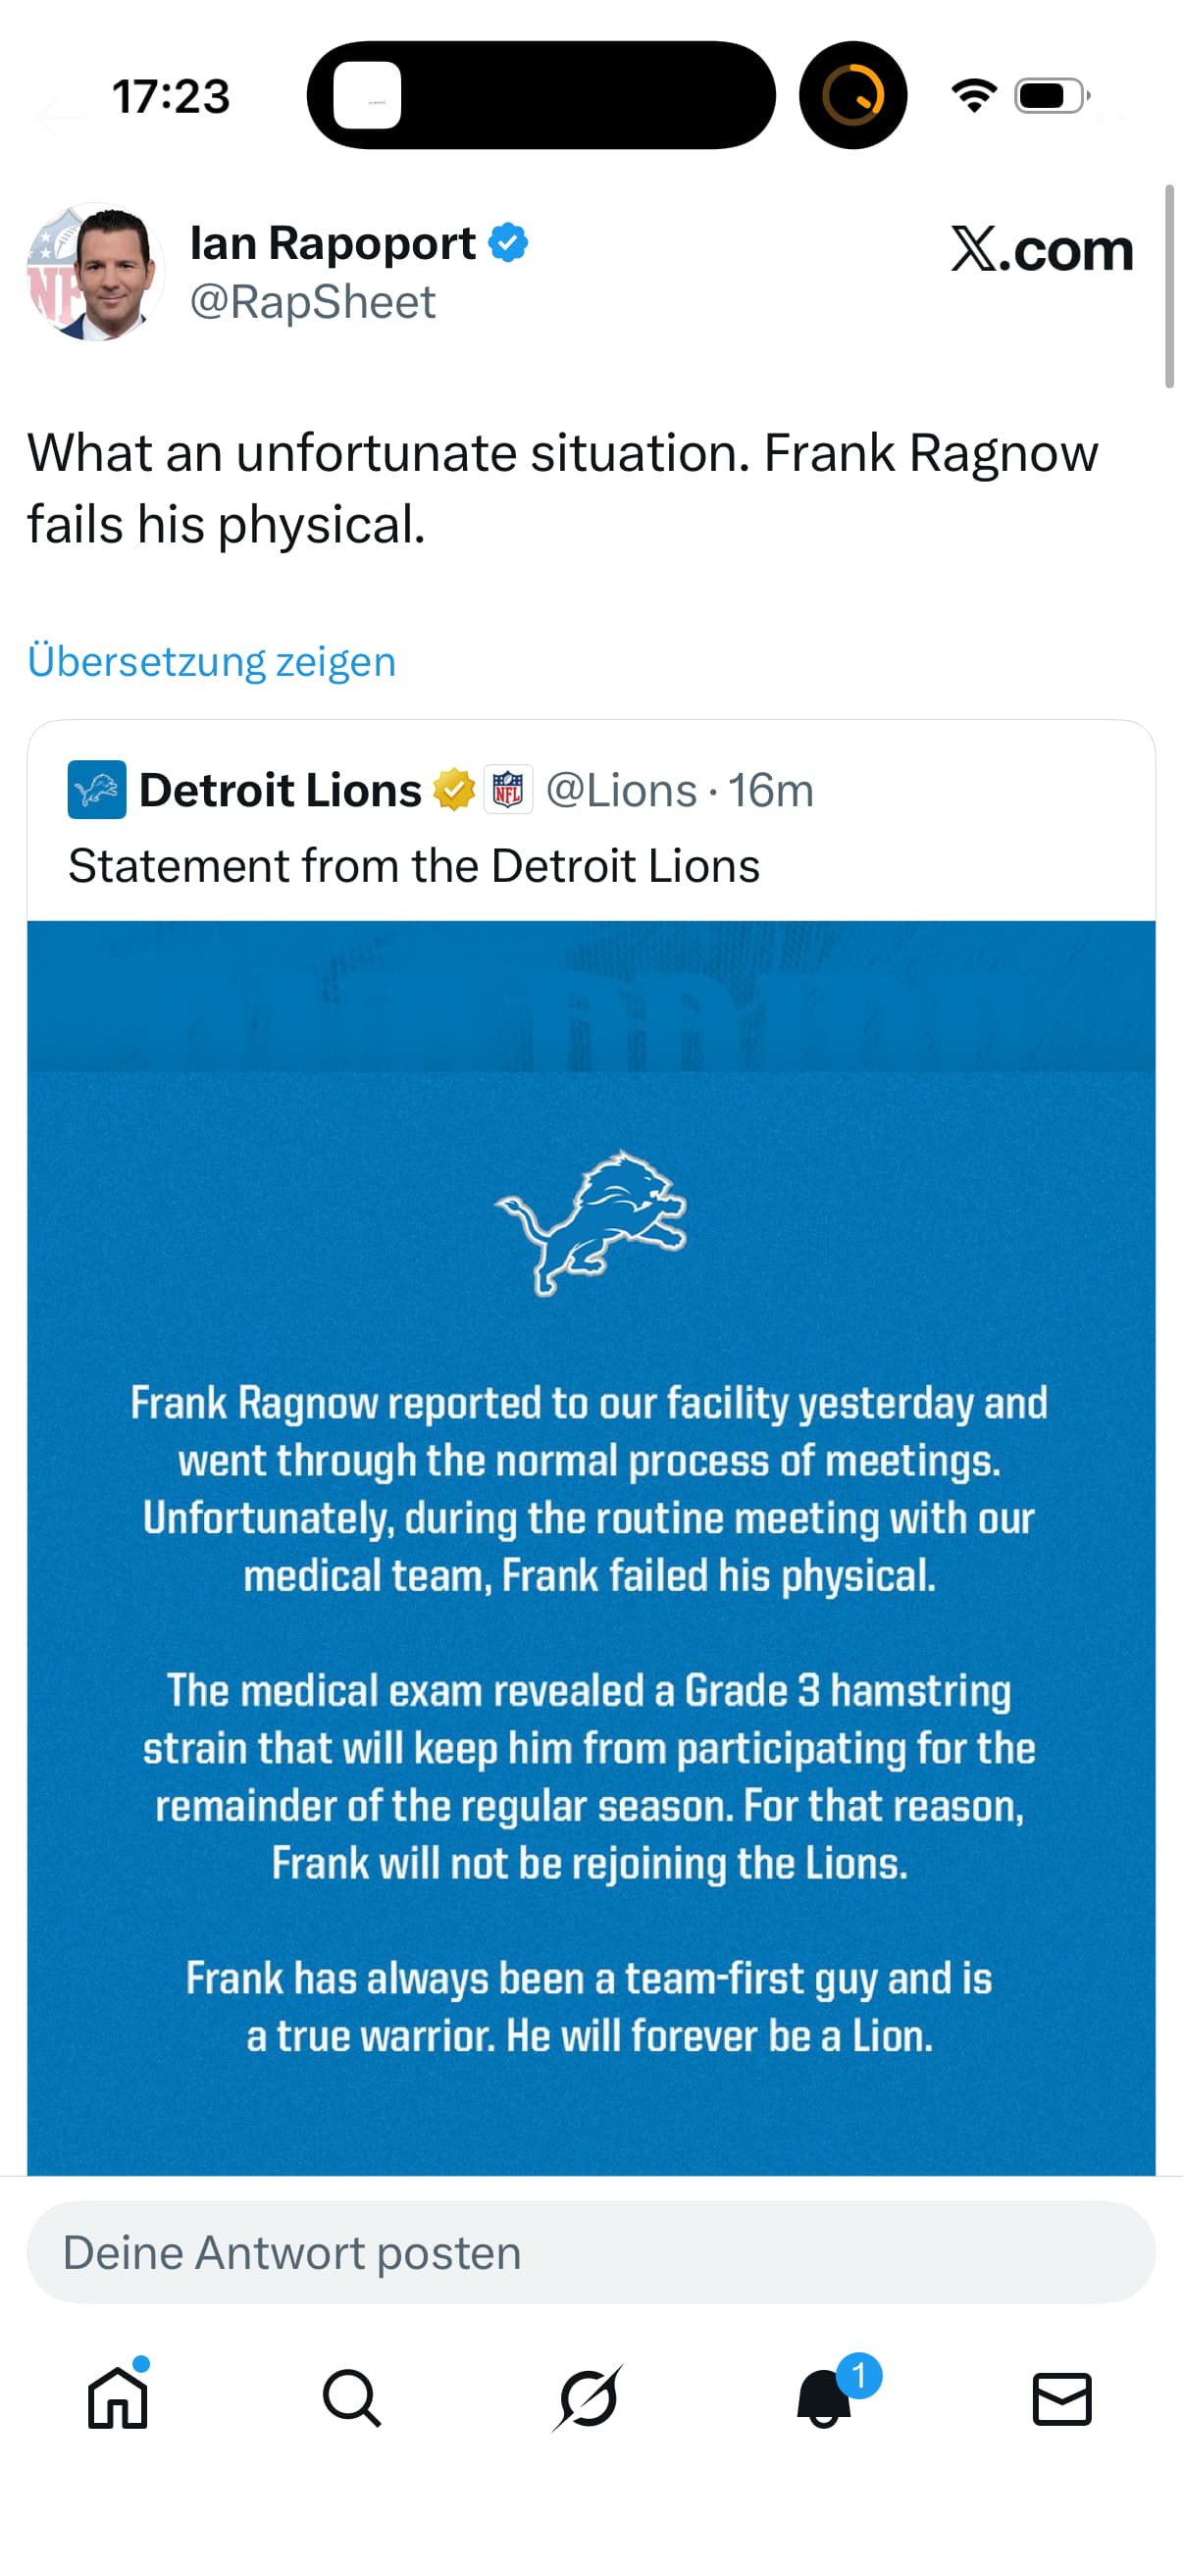Show translation via Übersetzung zeigen

(212, 662)
